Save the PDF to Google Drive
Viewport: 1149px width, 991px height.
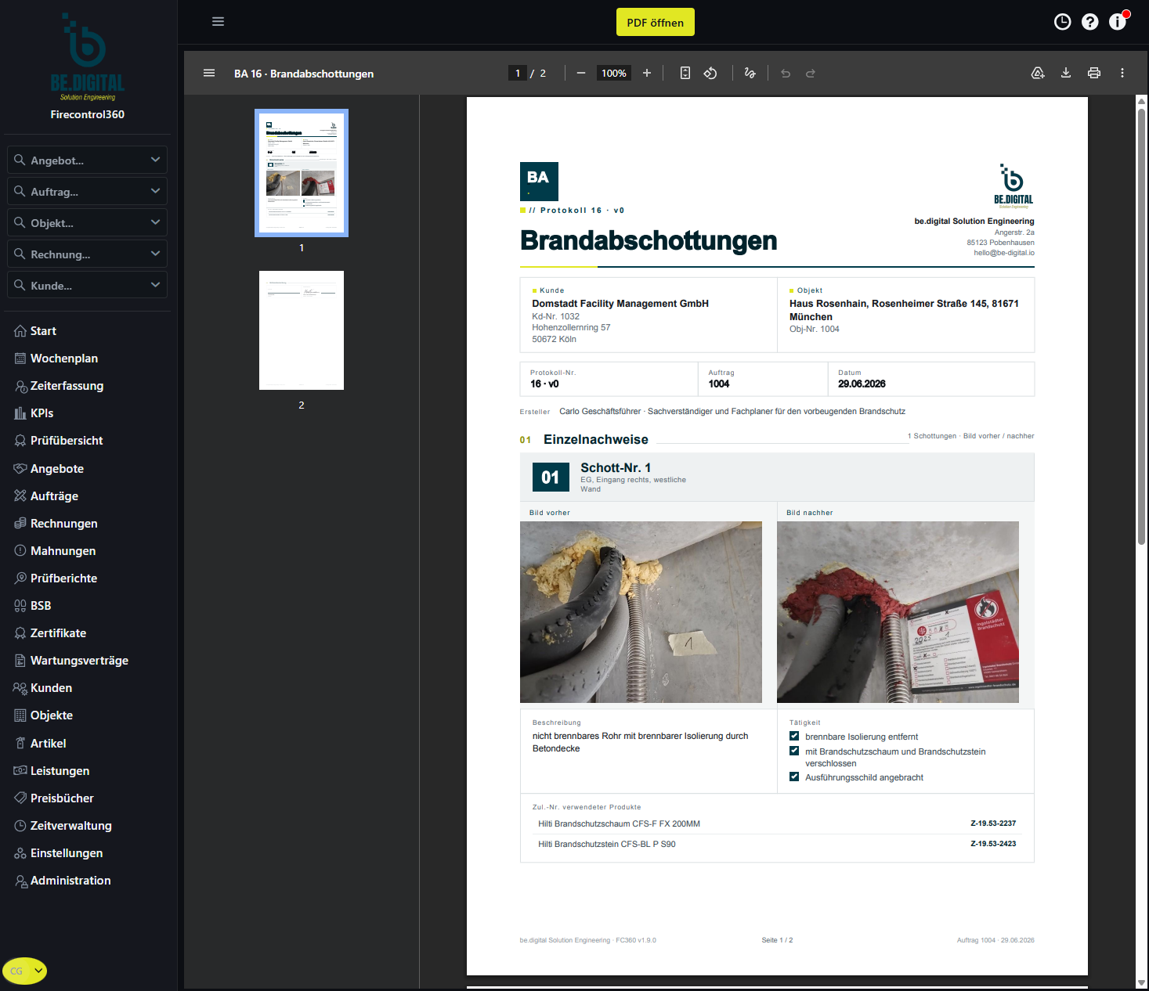click(x=1038, y=73)
